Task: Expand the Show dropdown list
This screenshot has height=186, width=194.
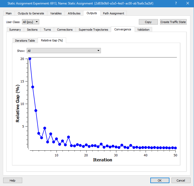Action: click(x=64, y=51)
